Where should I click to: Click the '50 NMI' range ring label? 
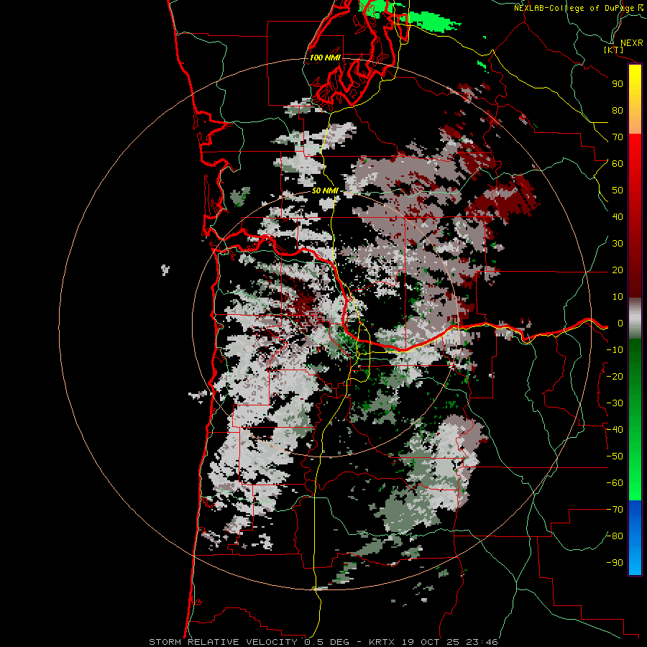point(325,191)
